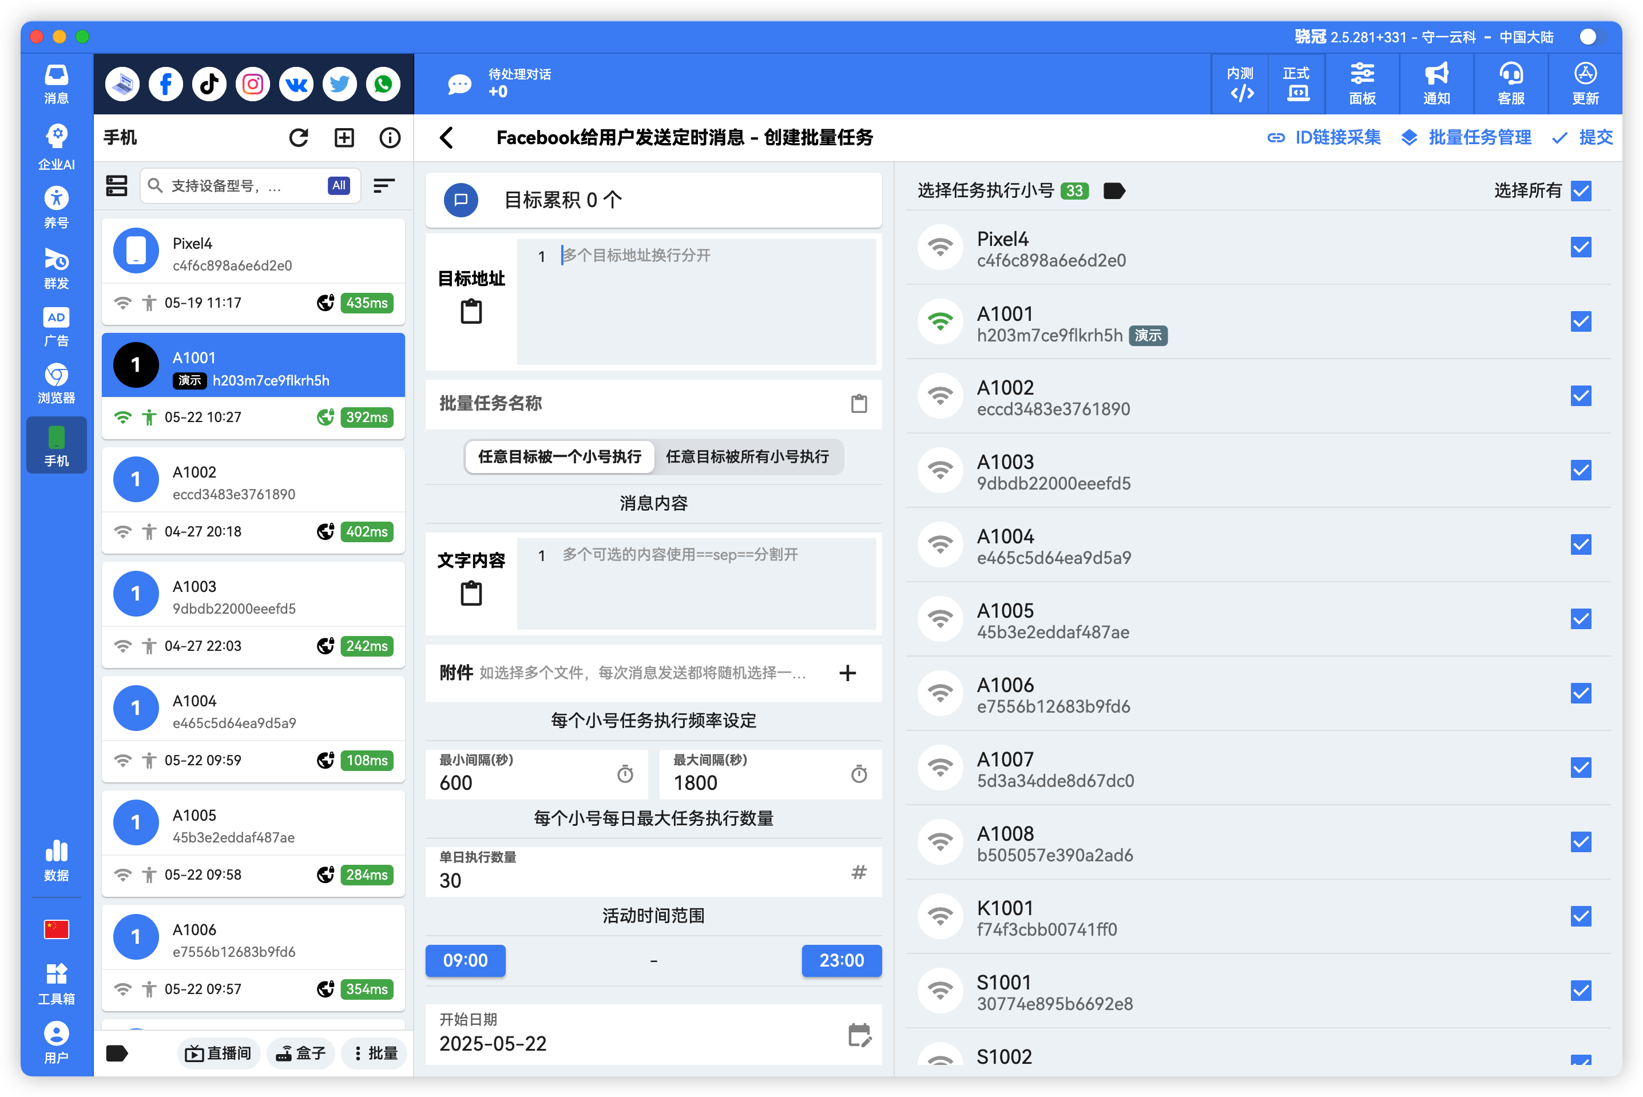Image resolution: width=1643 pixels, height=1097 pixels.
Task: Uncheck Pixel4 in the right panel
Action: 1581,247
